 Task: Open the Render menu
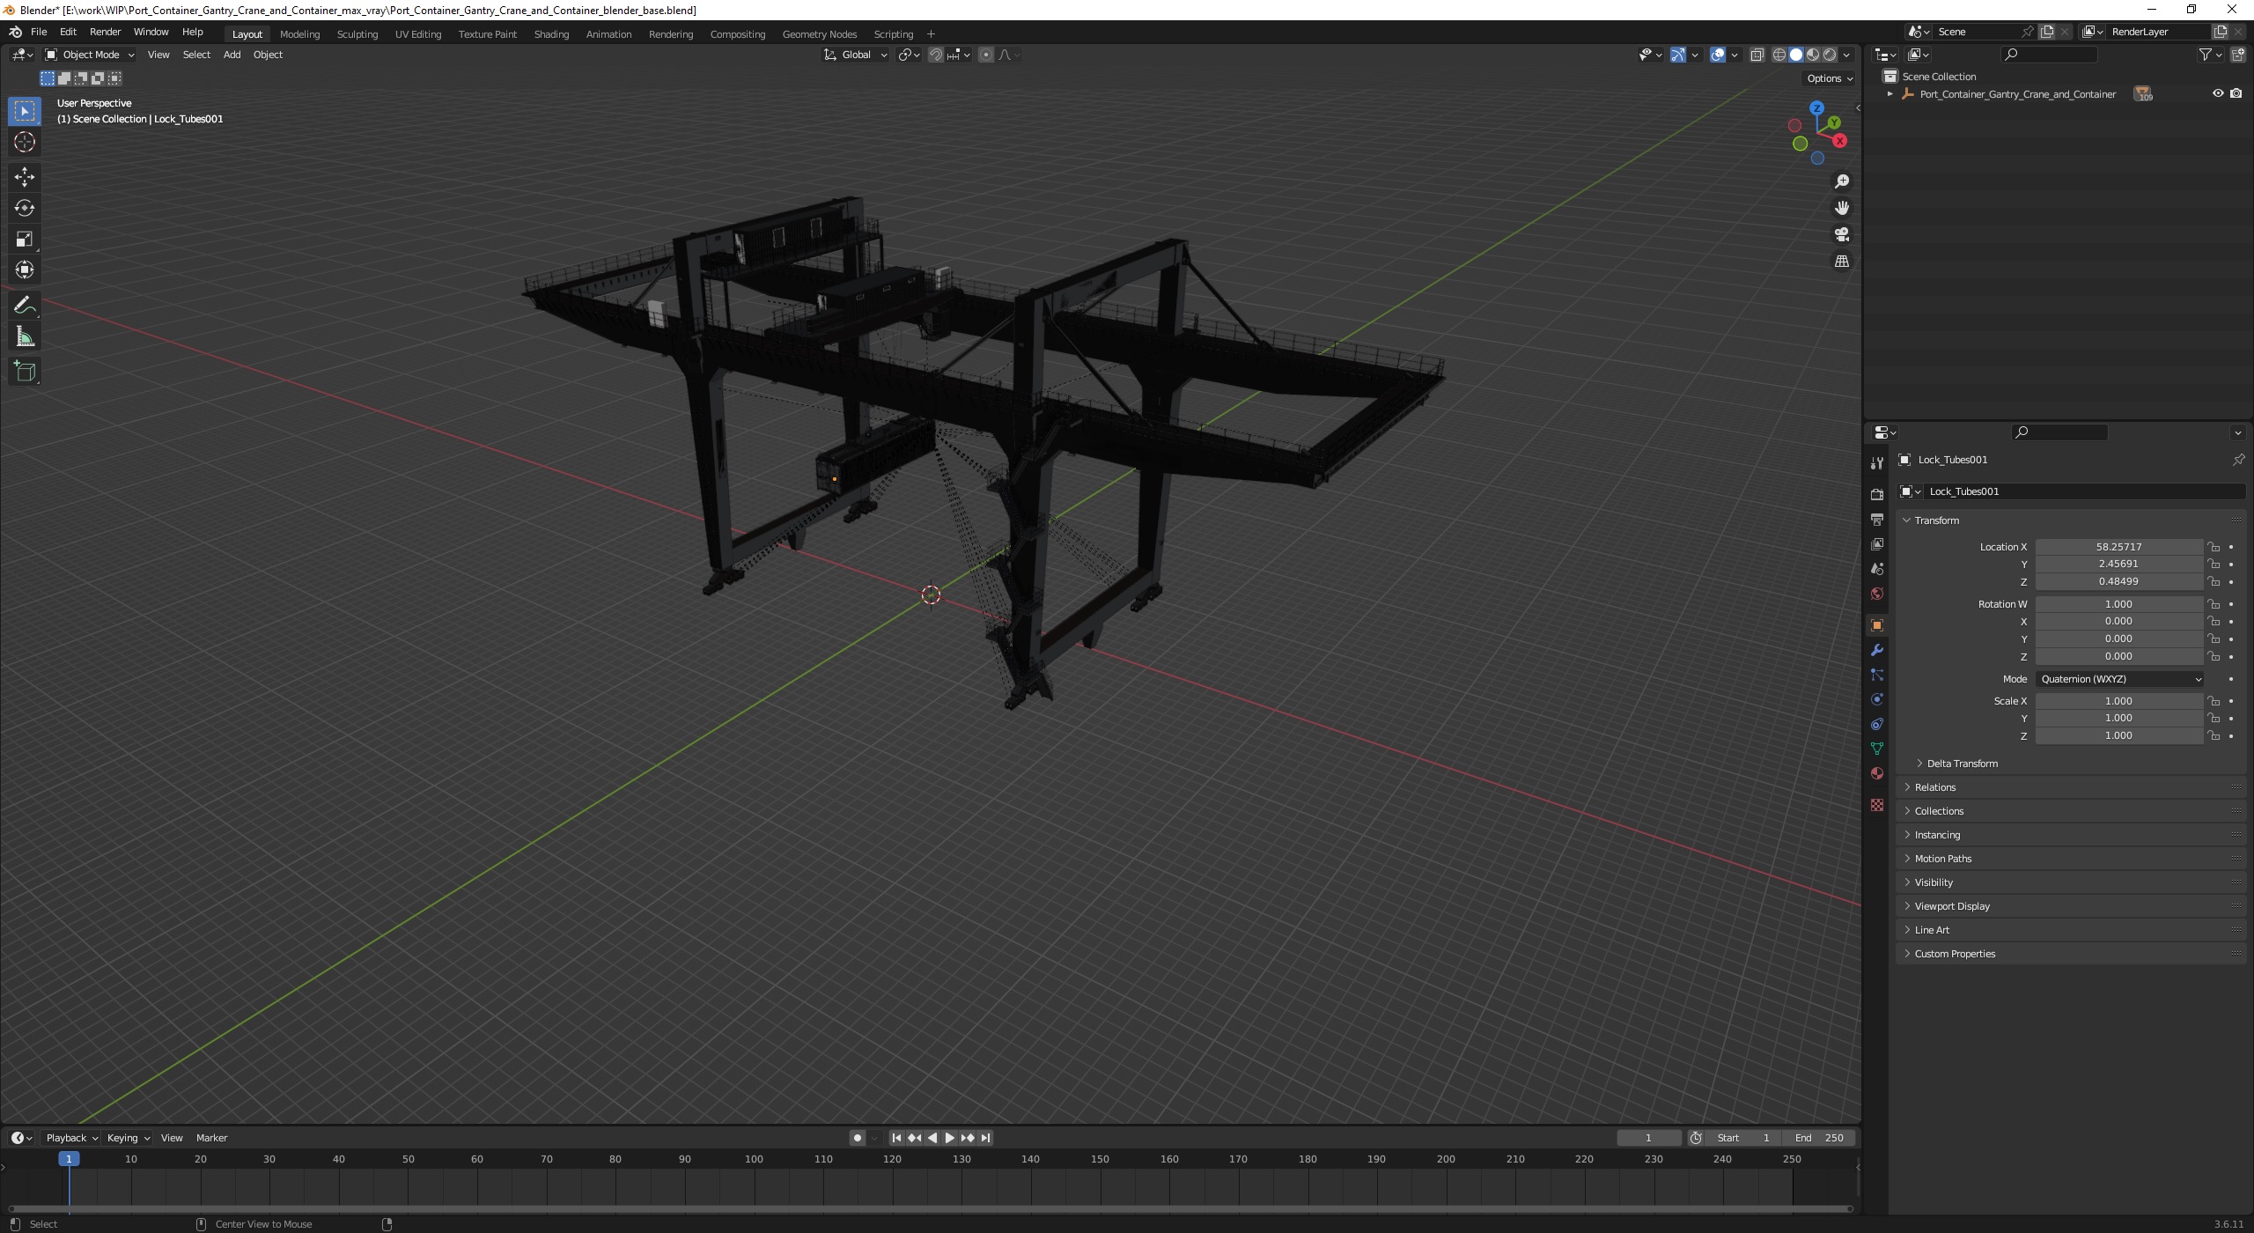tap(105, 32)
